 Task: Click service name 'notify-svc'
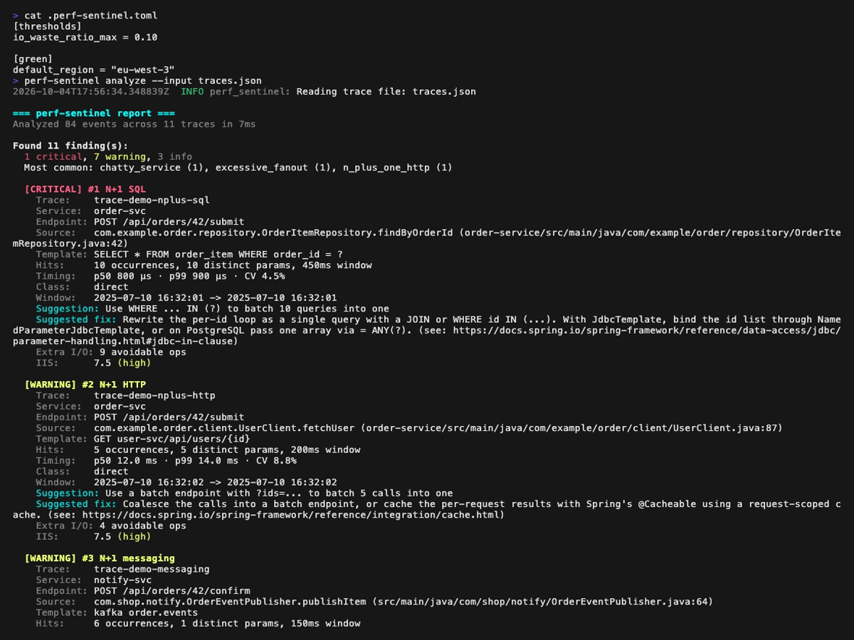click(122, 580)
